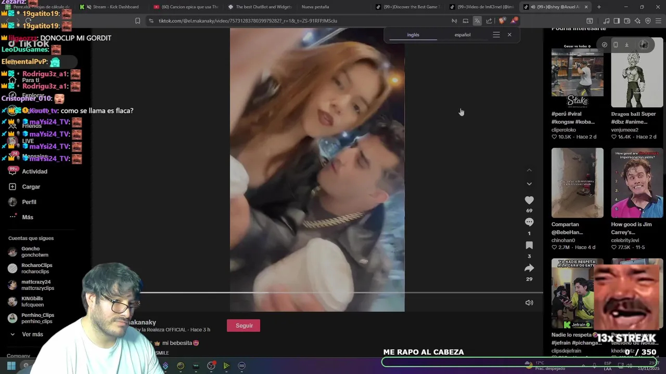
Task: Switch to The best ChatBot and Widgets tab
Action: 260,7
